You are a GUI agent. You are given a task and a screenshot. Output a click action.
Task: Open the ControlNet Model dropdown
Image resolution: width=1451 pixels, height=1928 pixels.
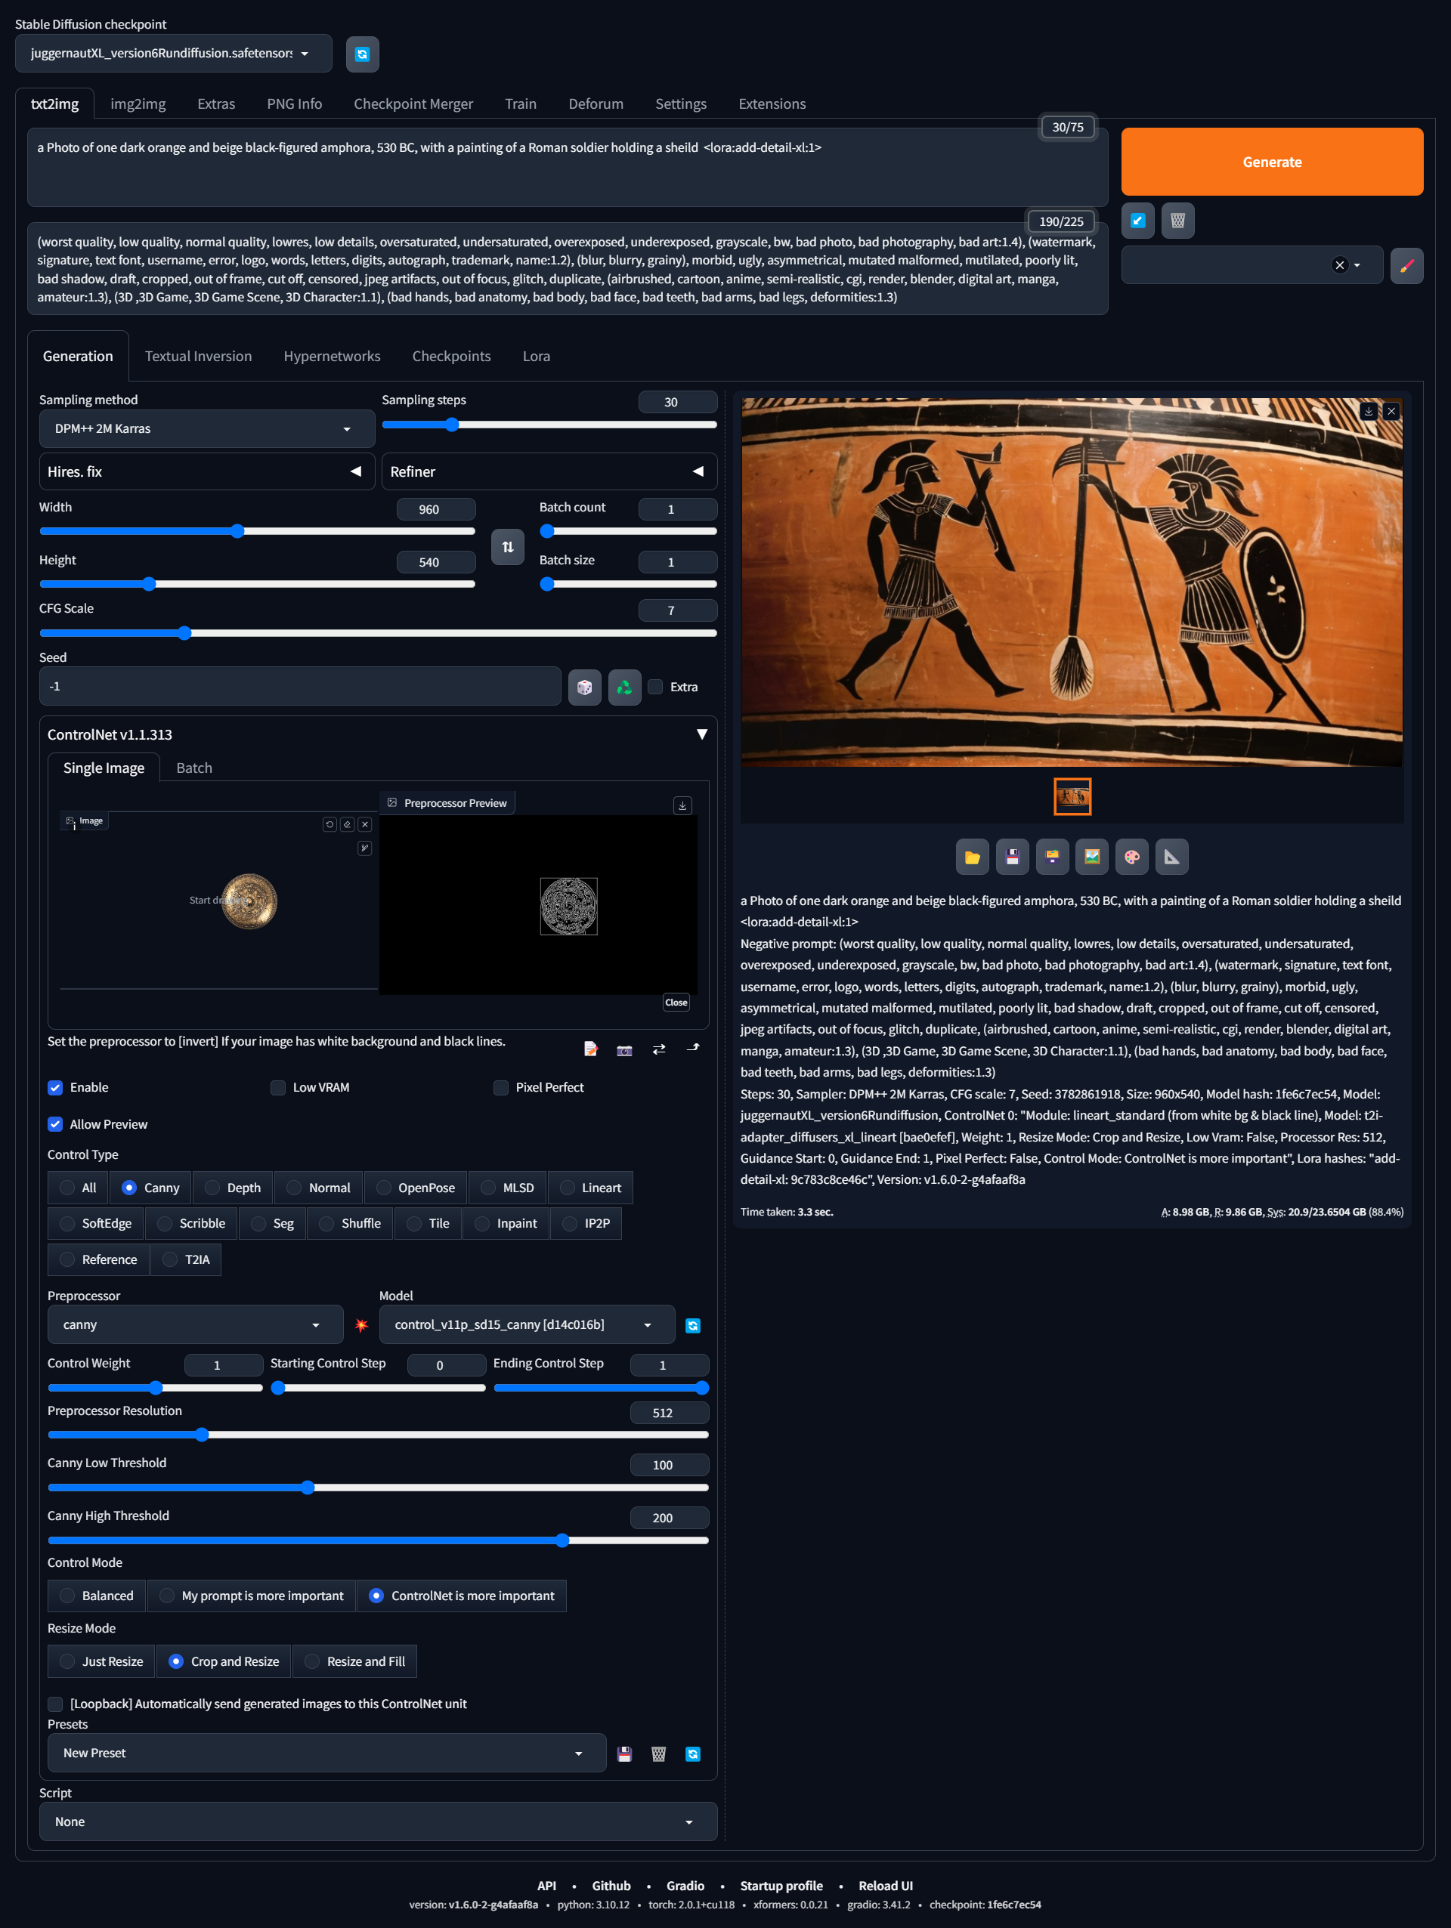(x=526, y=1325)
